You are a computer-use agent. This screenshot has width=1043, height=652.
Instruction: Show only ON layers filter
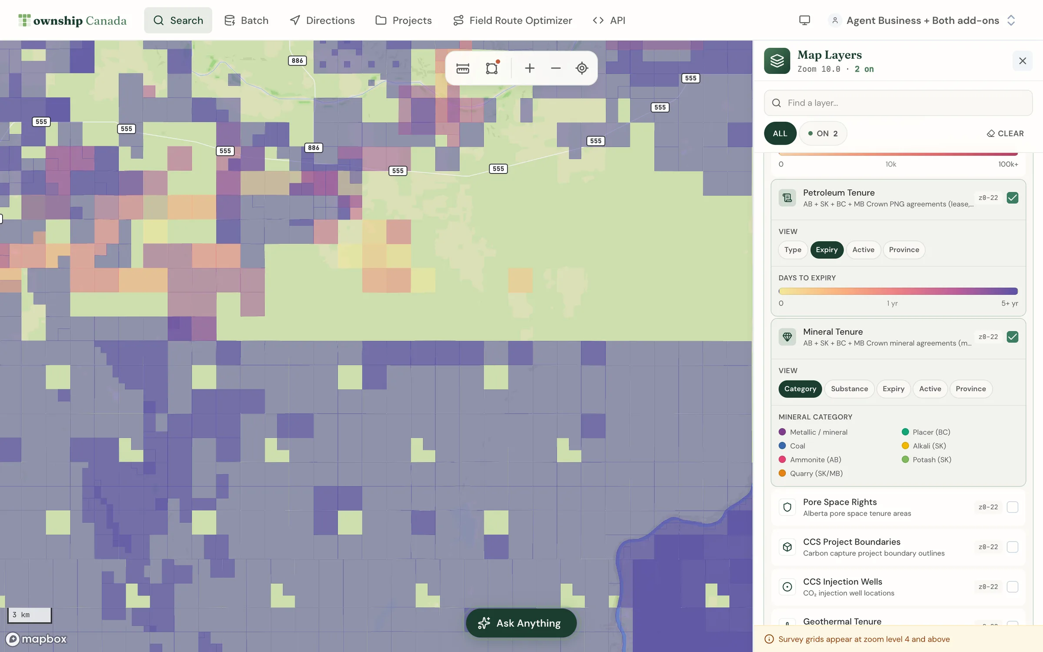[823, 133]
